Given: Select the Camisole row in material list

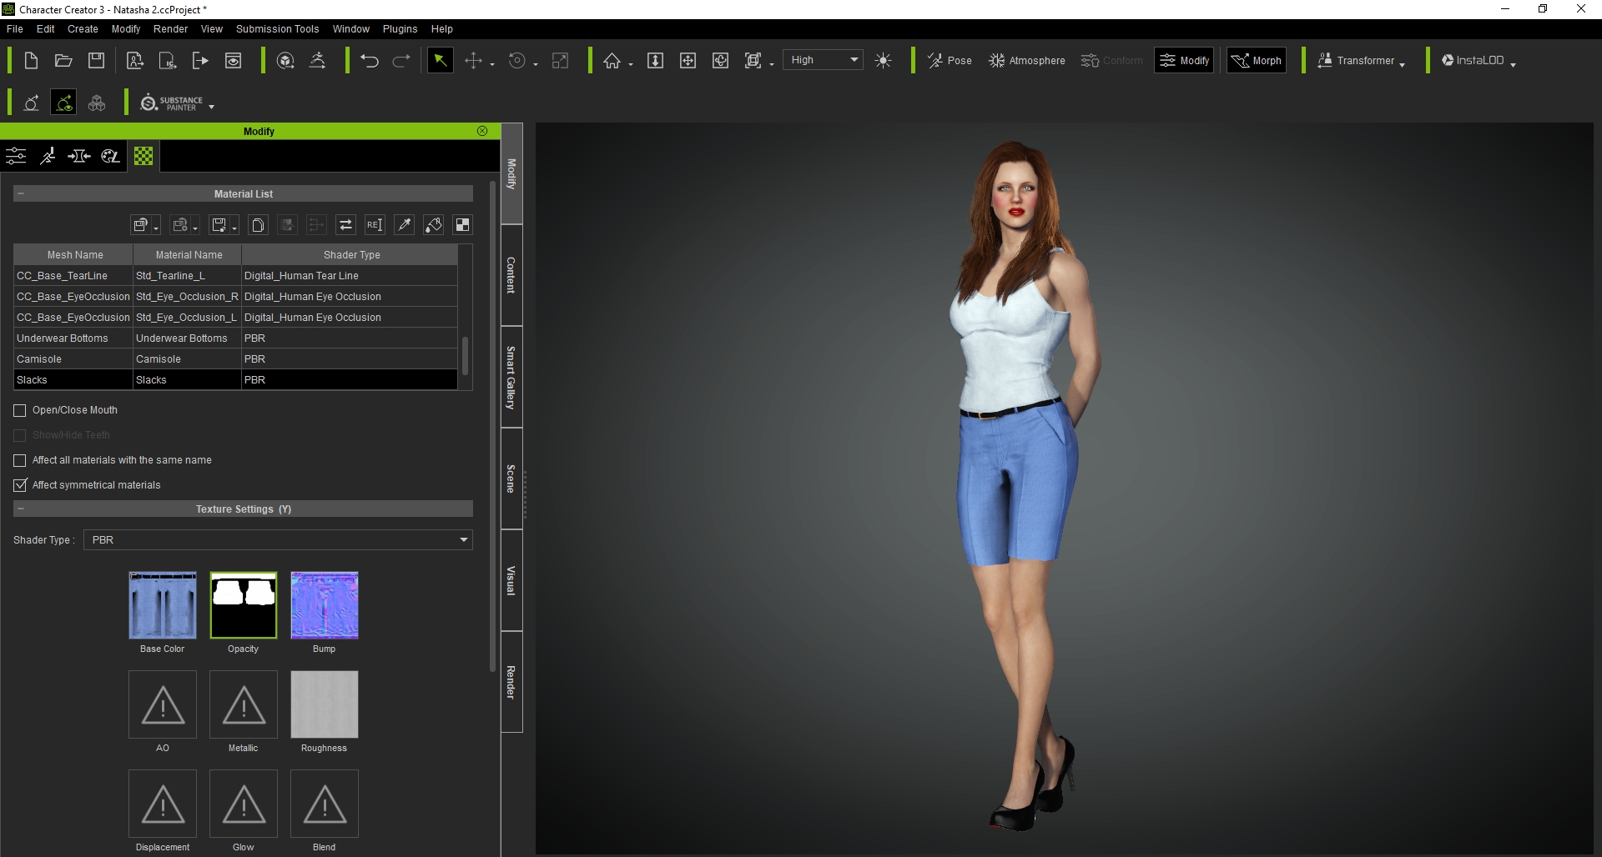Looking at the screenshot, I should (236, 358).
